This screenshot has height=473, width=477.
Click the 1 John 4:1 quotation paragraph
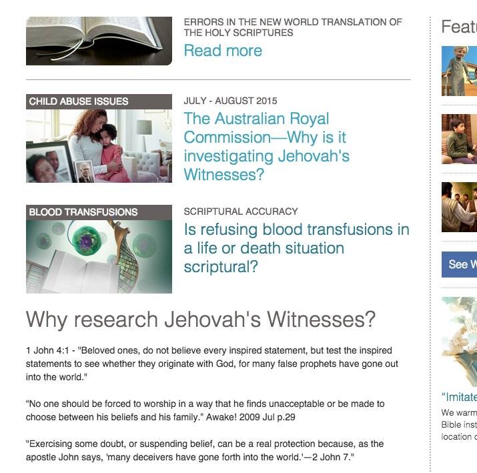(212, 364)
